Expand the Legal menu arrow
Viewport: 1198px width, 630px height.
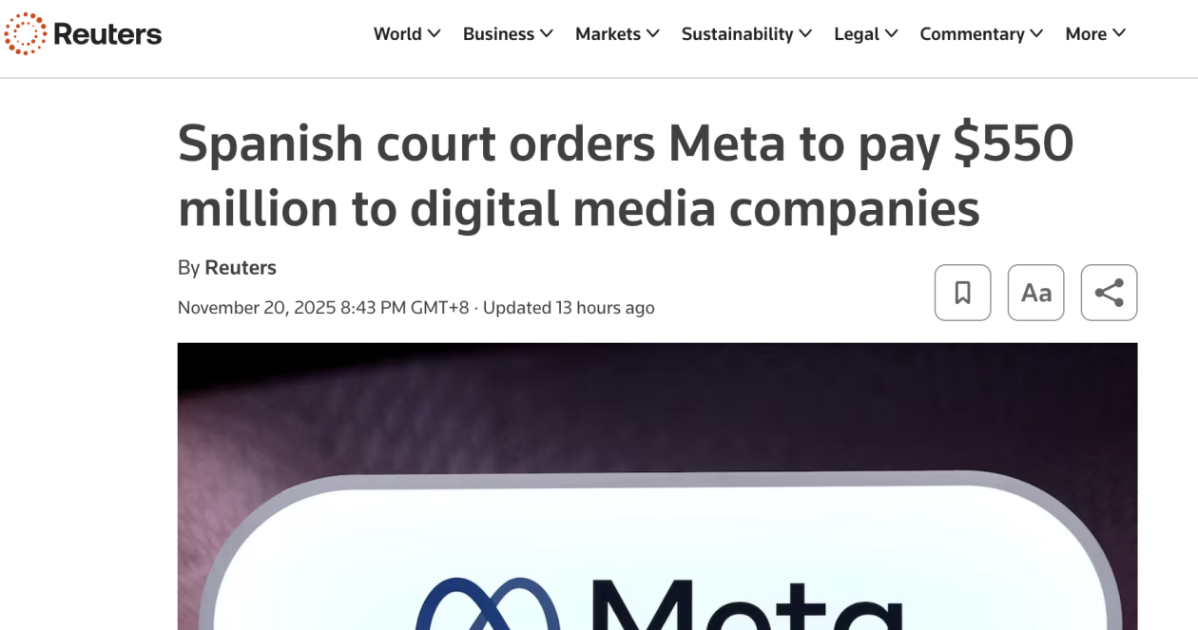(892, 33)
